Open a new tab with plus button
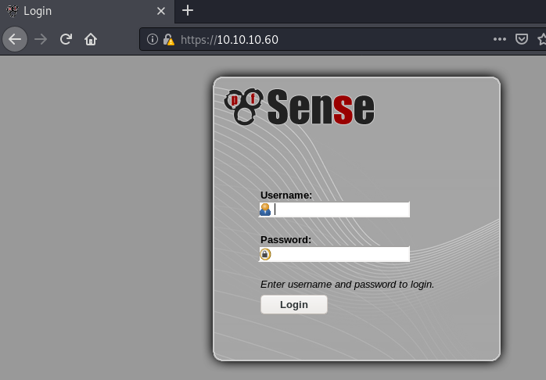Viewport: 546px width, 380px height. pyautogui.click(x=188, y=10)
